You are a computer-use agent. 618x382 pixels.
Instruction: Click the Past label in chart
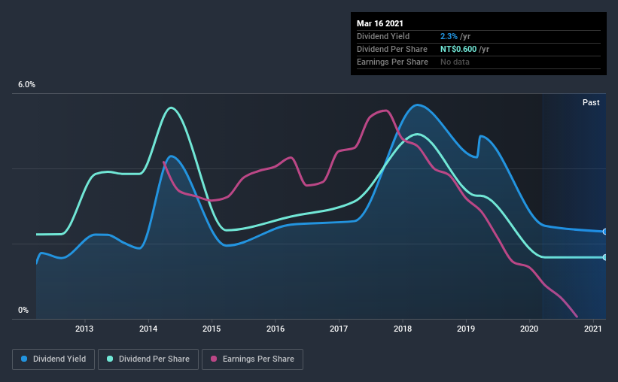tap(591, 103)
